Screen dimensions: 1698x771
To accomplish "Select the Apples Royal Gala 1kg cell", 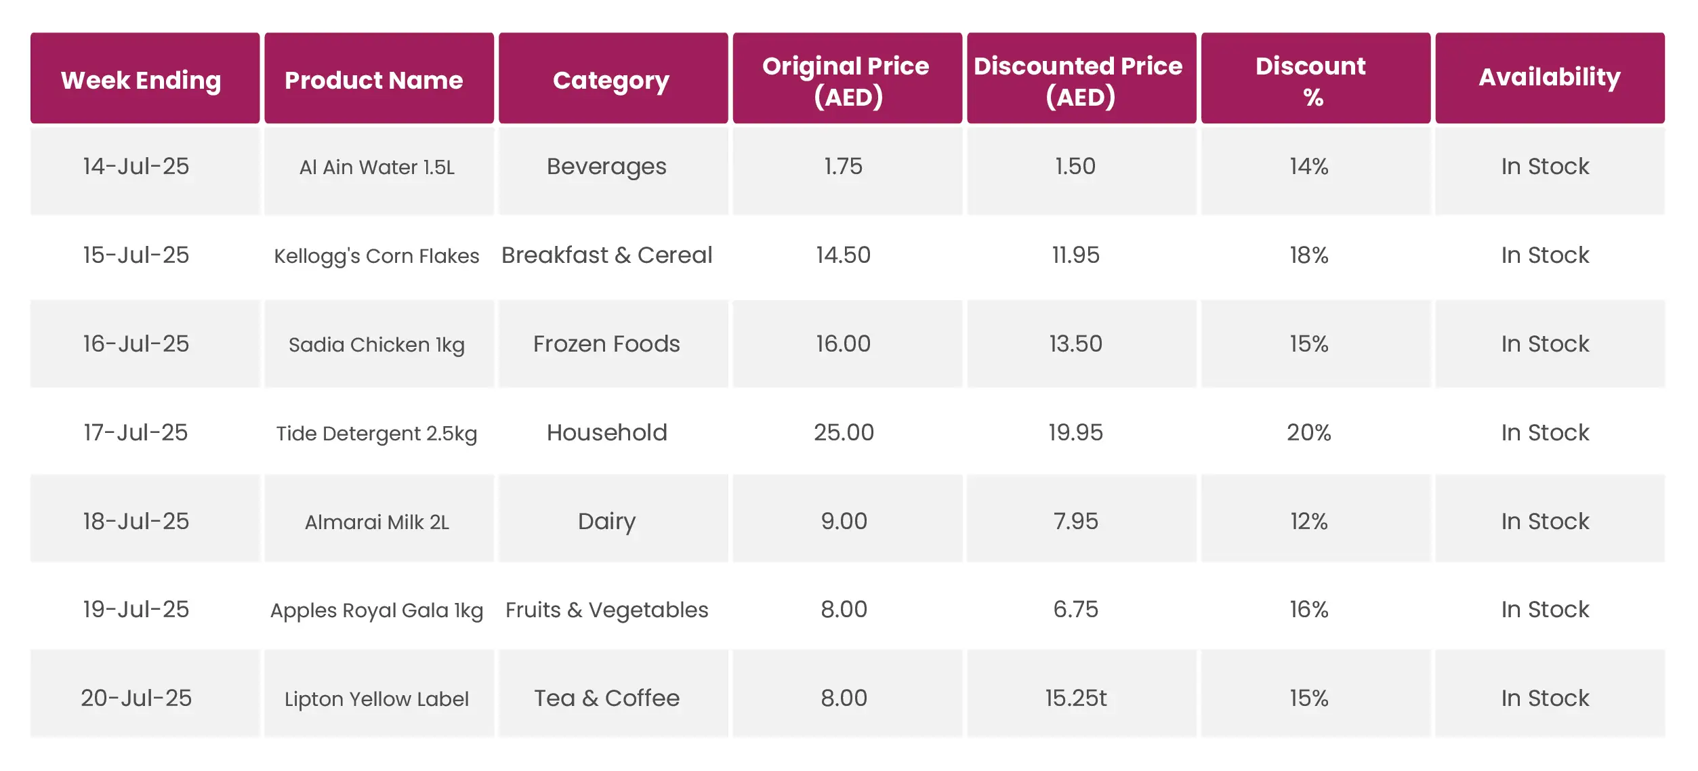I will pos(377,610).
